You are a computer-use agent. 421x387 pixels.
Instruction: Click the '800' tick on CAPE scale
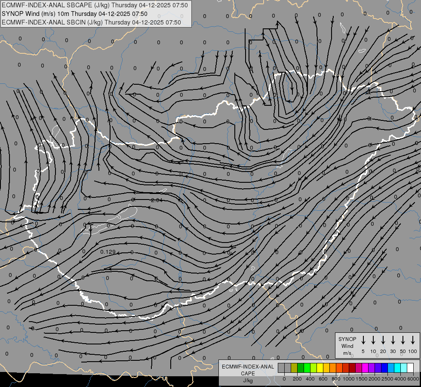coord(336,379)
